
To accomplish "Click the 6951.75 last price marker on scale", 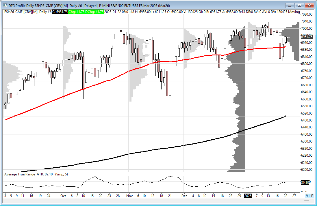I will pos(307,37).
